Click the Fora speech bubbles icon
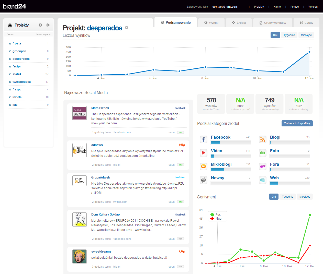The width and height of the screenshot is (323, 274). tap(263, 166)
